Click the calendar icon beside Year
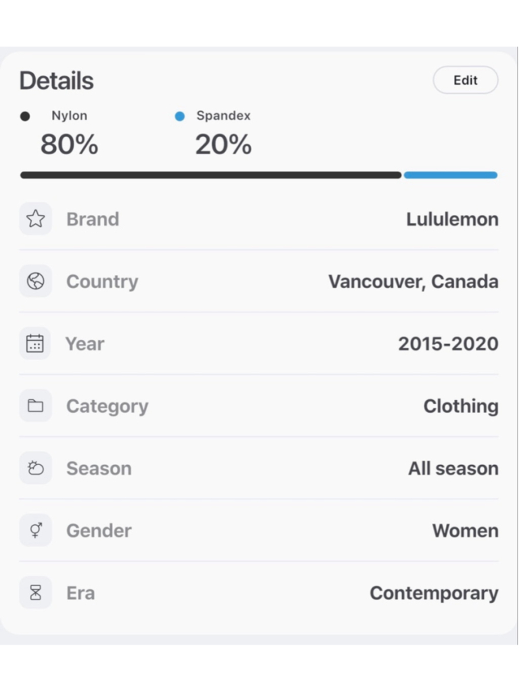Screen dimensions: 519x692 pyautogui.click(x=35, y=343)
